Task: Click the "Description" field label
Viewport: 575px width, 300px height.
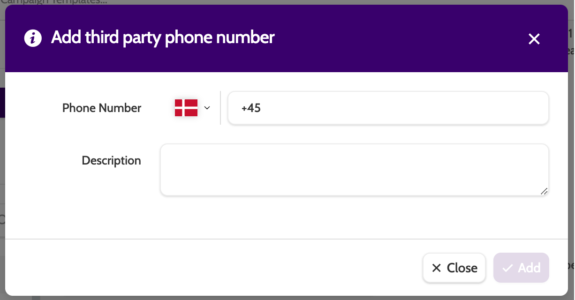Action: [111, 161]
